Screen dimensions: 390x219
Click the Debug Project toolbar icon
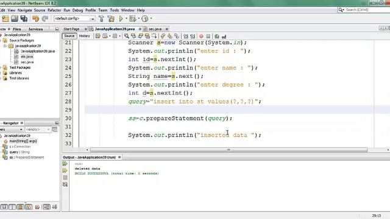pyautogui.click(x=133, y=19)
